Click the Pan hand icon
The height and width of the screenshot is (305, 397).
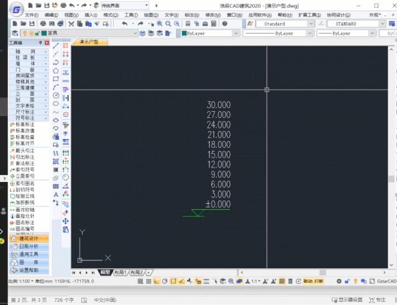(152, 24)
